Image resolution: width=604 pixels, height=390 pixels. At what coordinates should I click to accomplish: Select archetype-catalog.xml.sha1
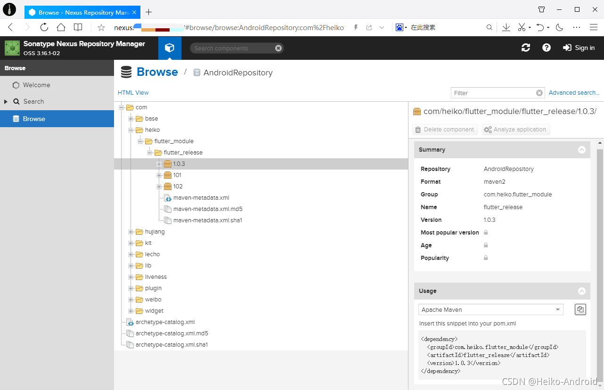171,345
